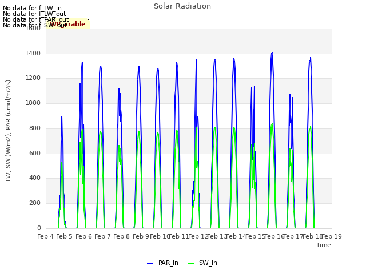Click the 200 y-axis tick label
This screenshot has width=366, height=274.
pyautogui.click(x=35, y=203)
